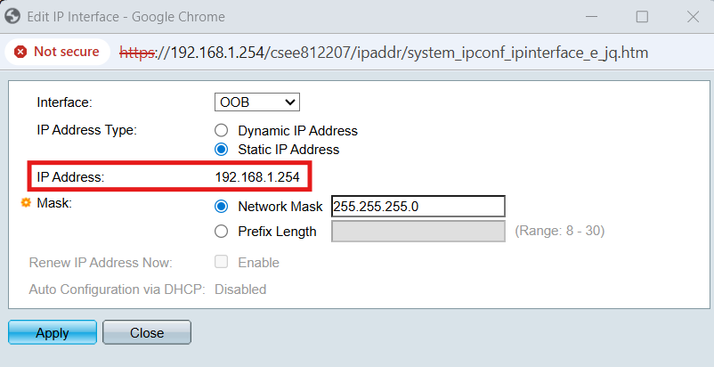Image resolution: width=714 pixels, height=367 pixels.
Task: Click the Auto Configuration via DHCP label
Action: (118, 290)
